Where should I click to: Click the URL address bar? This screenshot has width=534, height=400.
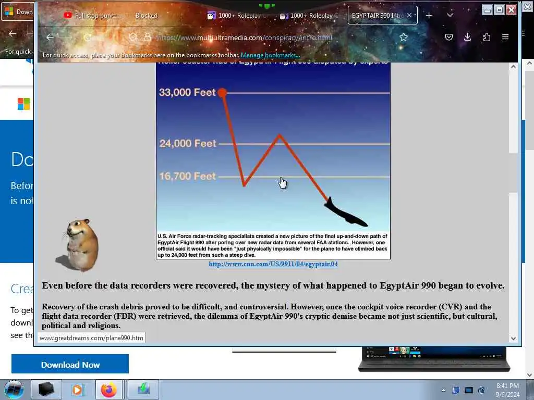(244, 37)
